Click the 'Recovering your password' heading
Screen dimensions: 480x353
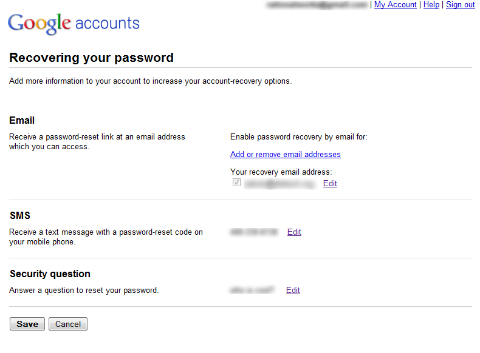[x=91, y=58]
